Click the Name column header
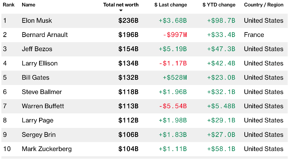 pyautogui.click(x=28, y=5)
